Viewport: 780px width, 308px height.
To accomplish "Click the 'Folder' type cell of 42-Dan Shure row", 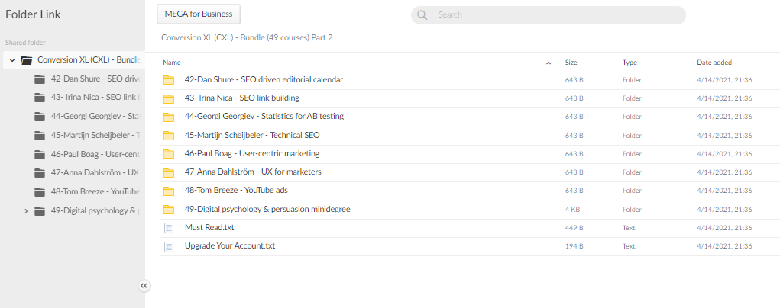I will (x=632, y=80).
